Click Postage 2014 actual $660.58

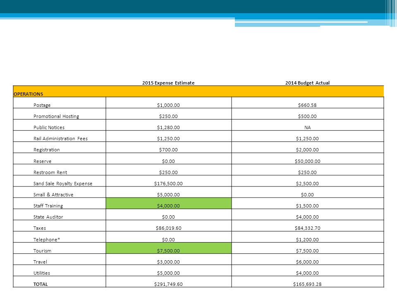(307, 105)
